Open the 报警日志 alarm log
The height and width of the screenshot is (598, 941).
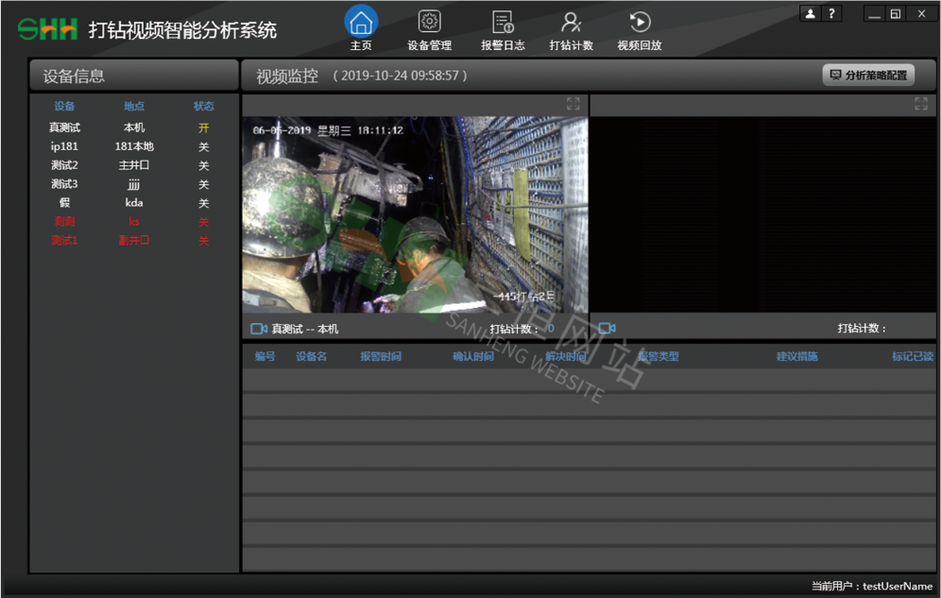tap(503, 23)
